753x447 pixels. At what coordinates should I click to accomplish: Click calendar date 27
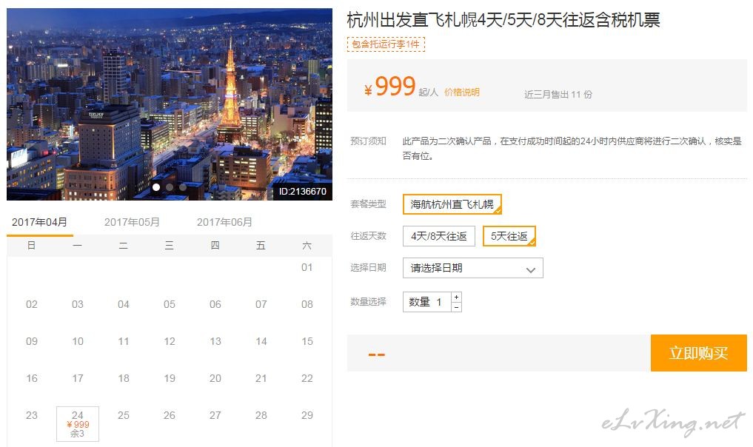point(215,415)
